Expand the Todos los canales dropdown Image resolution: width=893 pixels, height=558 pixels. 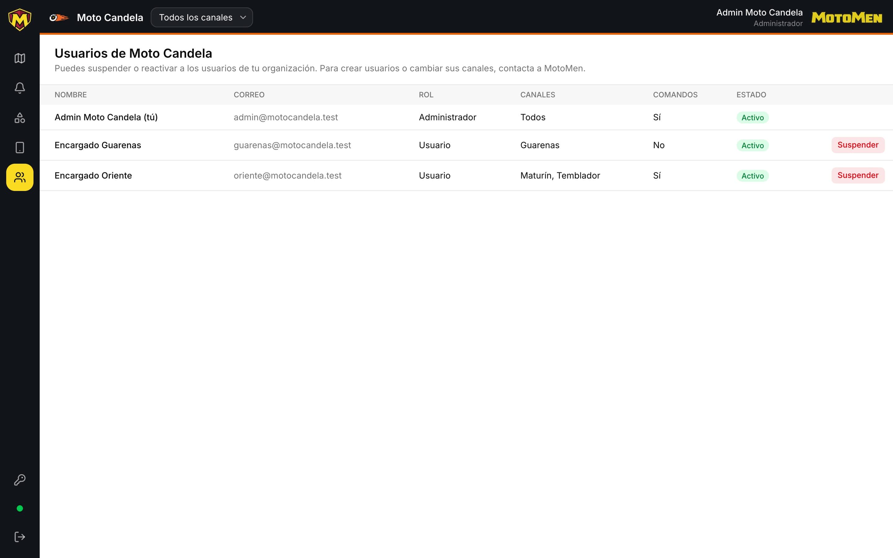click(x=202, y=17)
